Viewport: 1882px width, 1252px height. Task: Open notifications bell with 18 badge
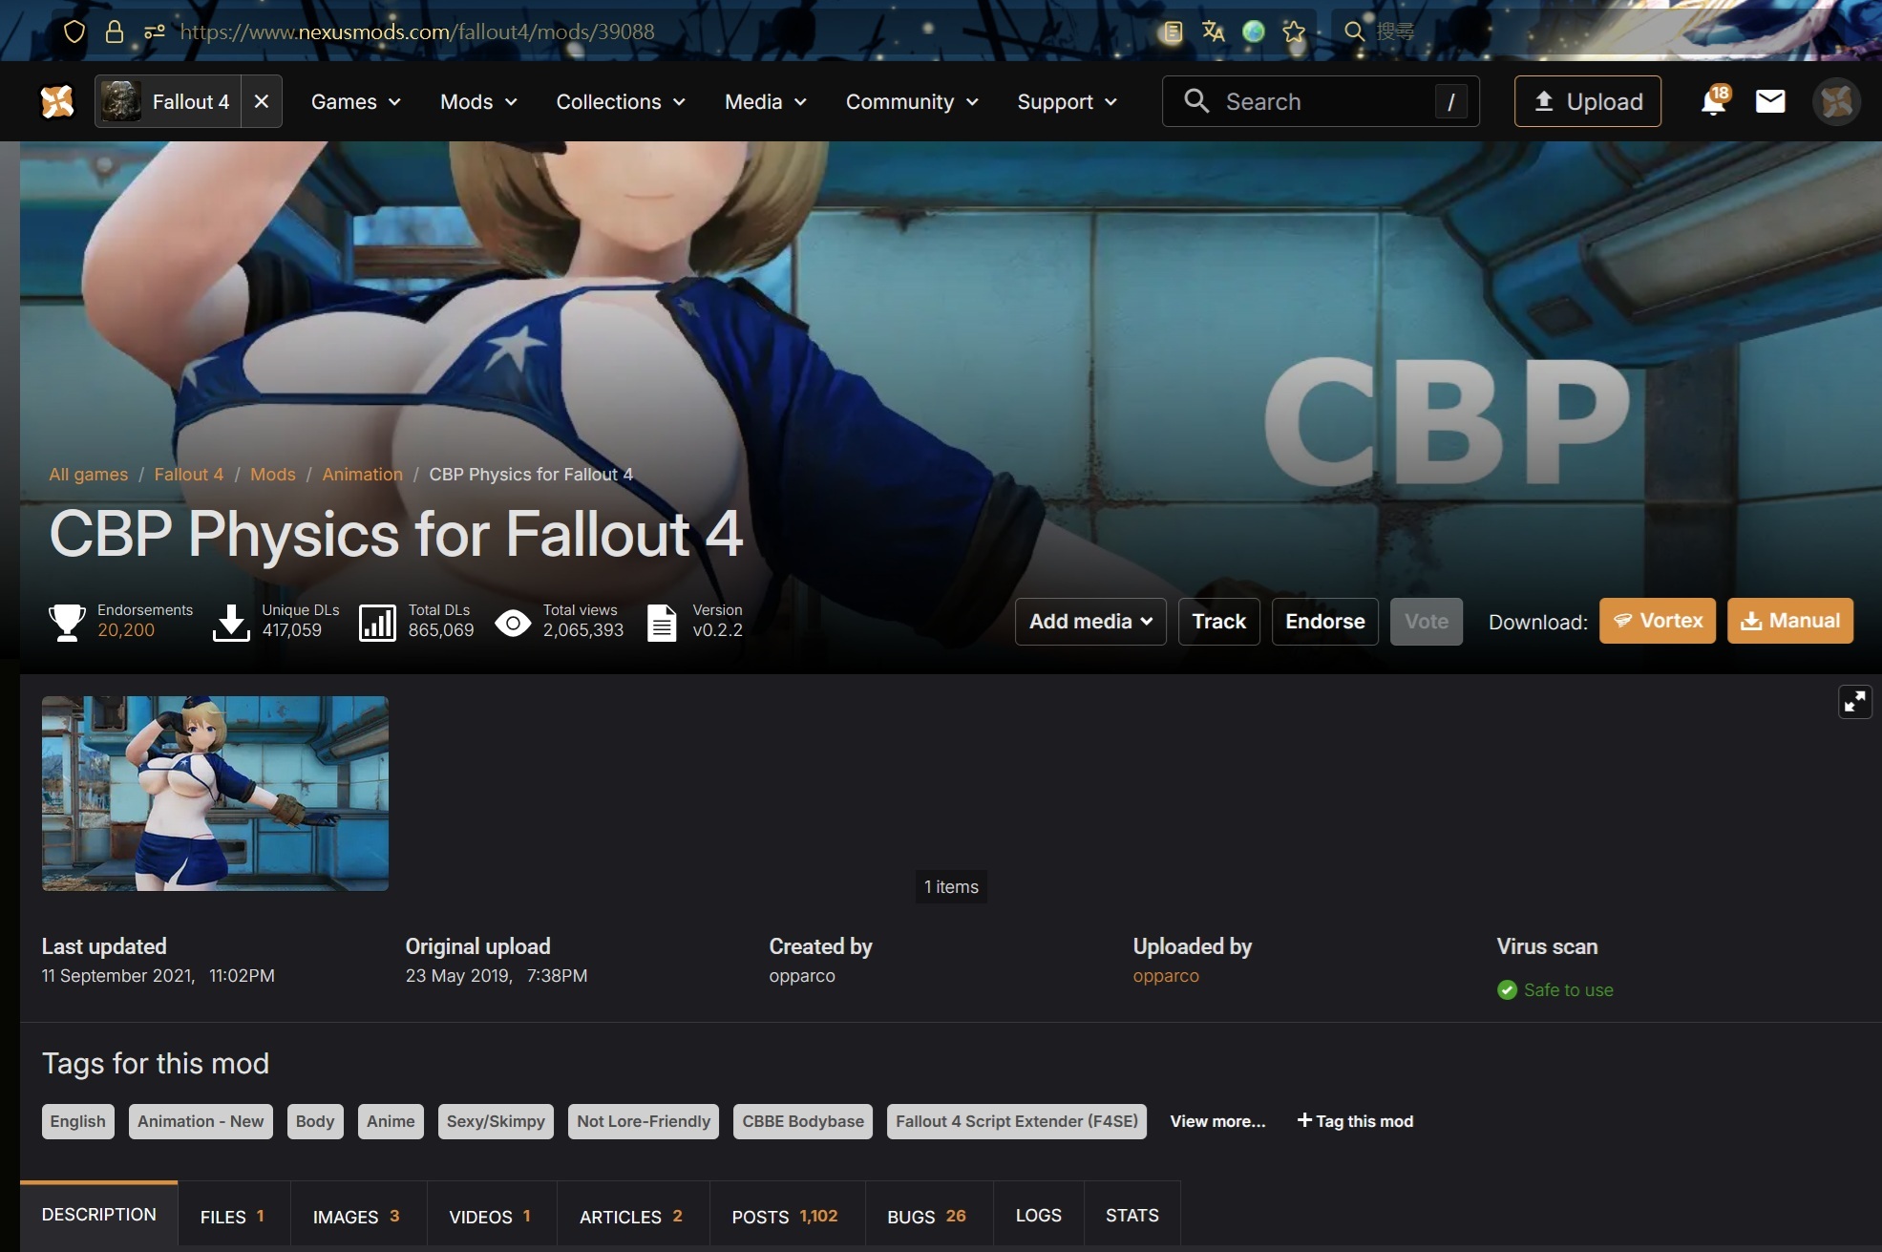(1714, 100)
